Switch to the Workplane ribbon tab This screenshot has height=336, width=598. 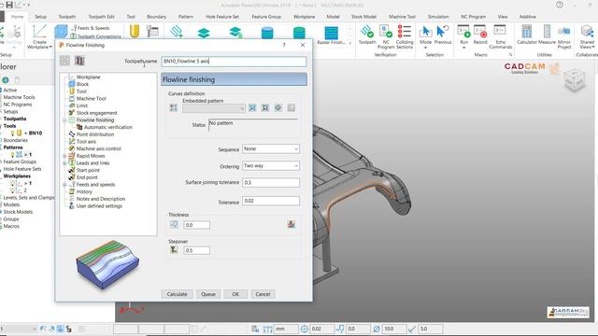[304, 17]
